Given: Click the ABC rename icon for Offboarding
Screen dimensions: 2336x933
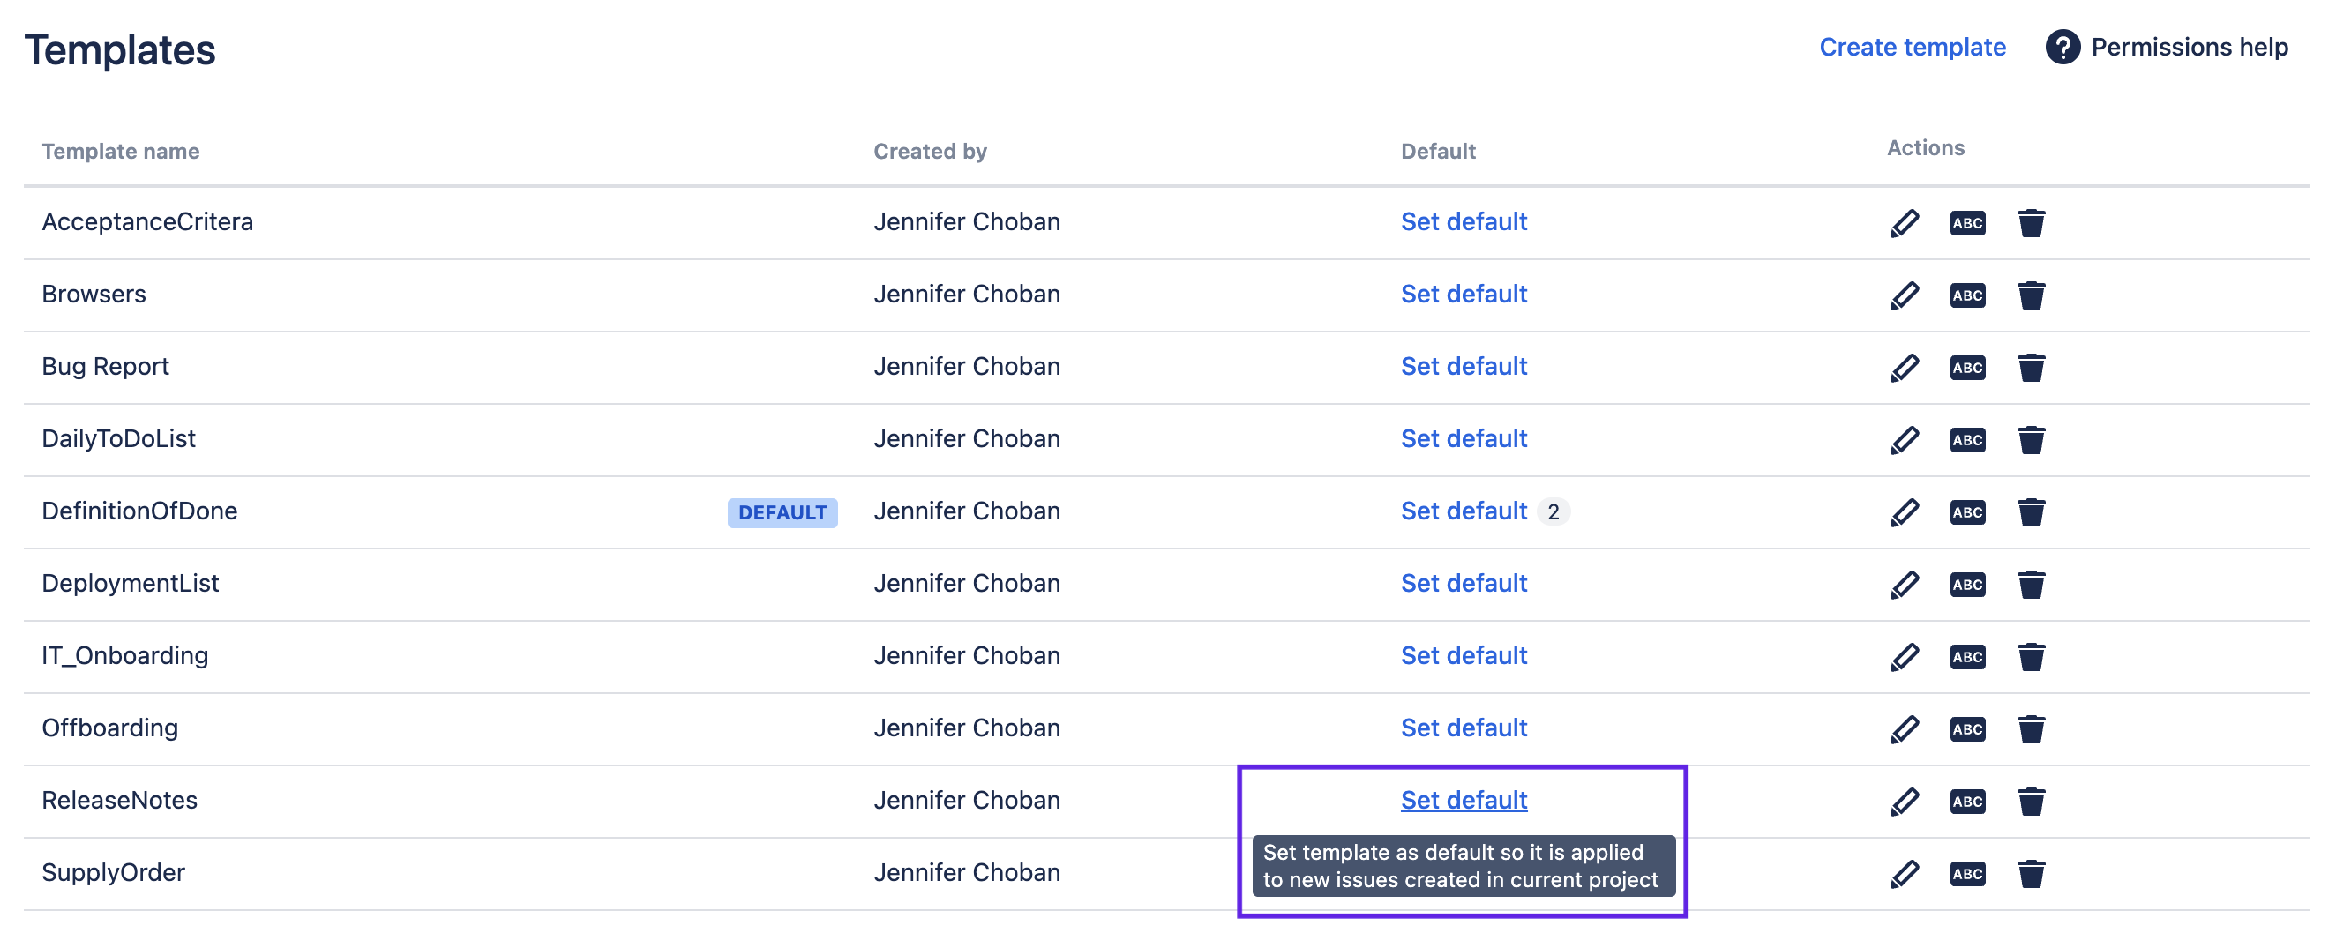Looking at the screenshot, I should (x=1967, y=729).
